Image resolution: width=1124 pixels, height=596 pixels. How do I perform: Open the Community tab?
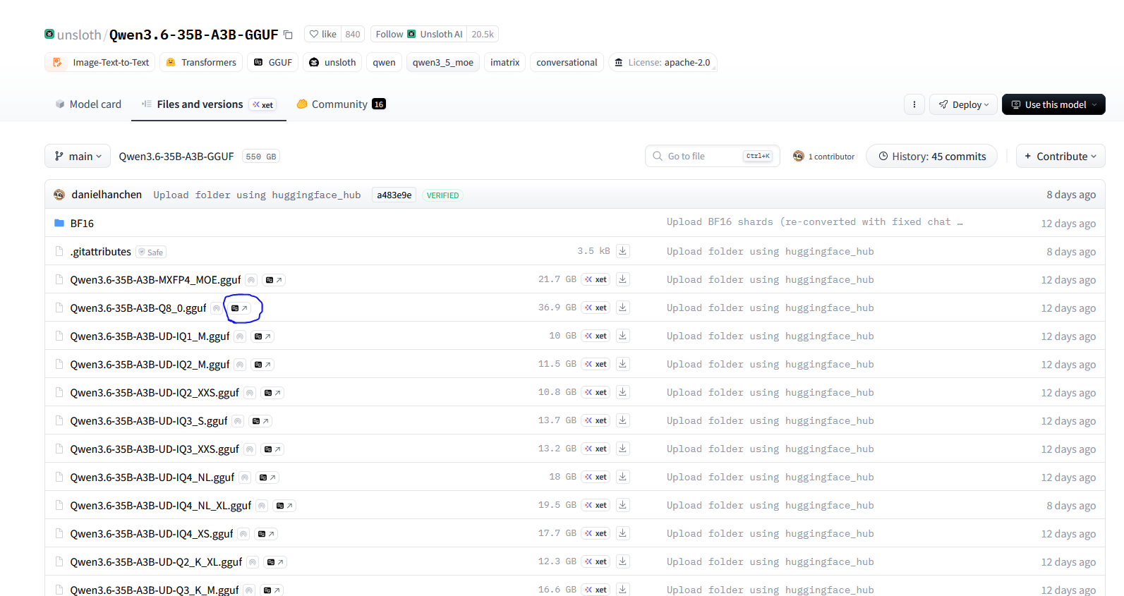[341, 104]
